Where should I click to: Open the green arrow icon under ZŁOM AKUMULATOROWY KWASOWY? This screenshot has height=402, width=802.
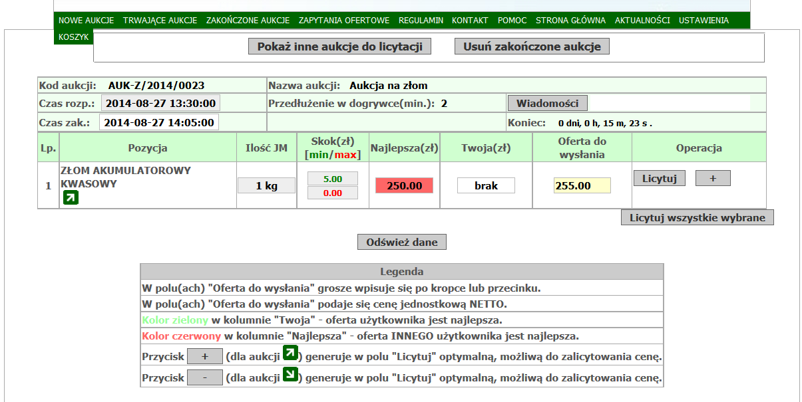71,197
